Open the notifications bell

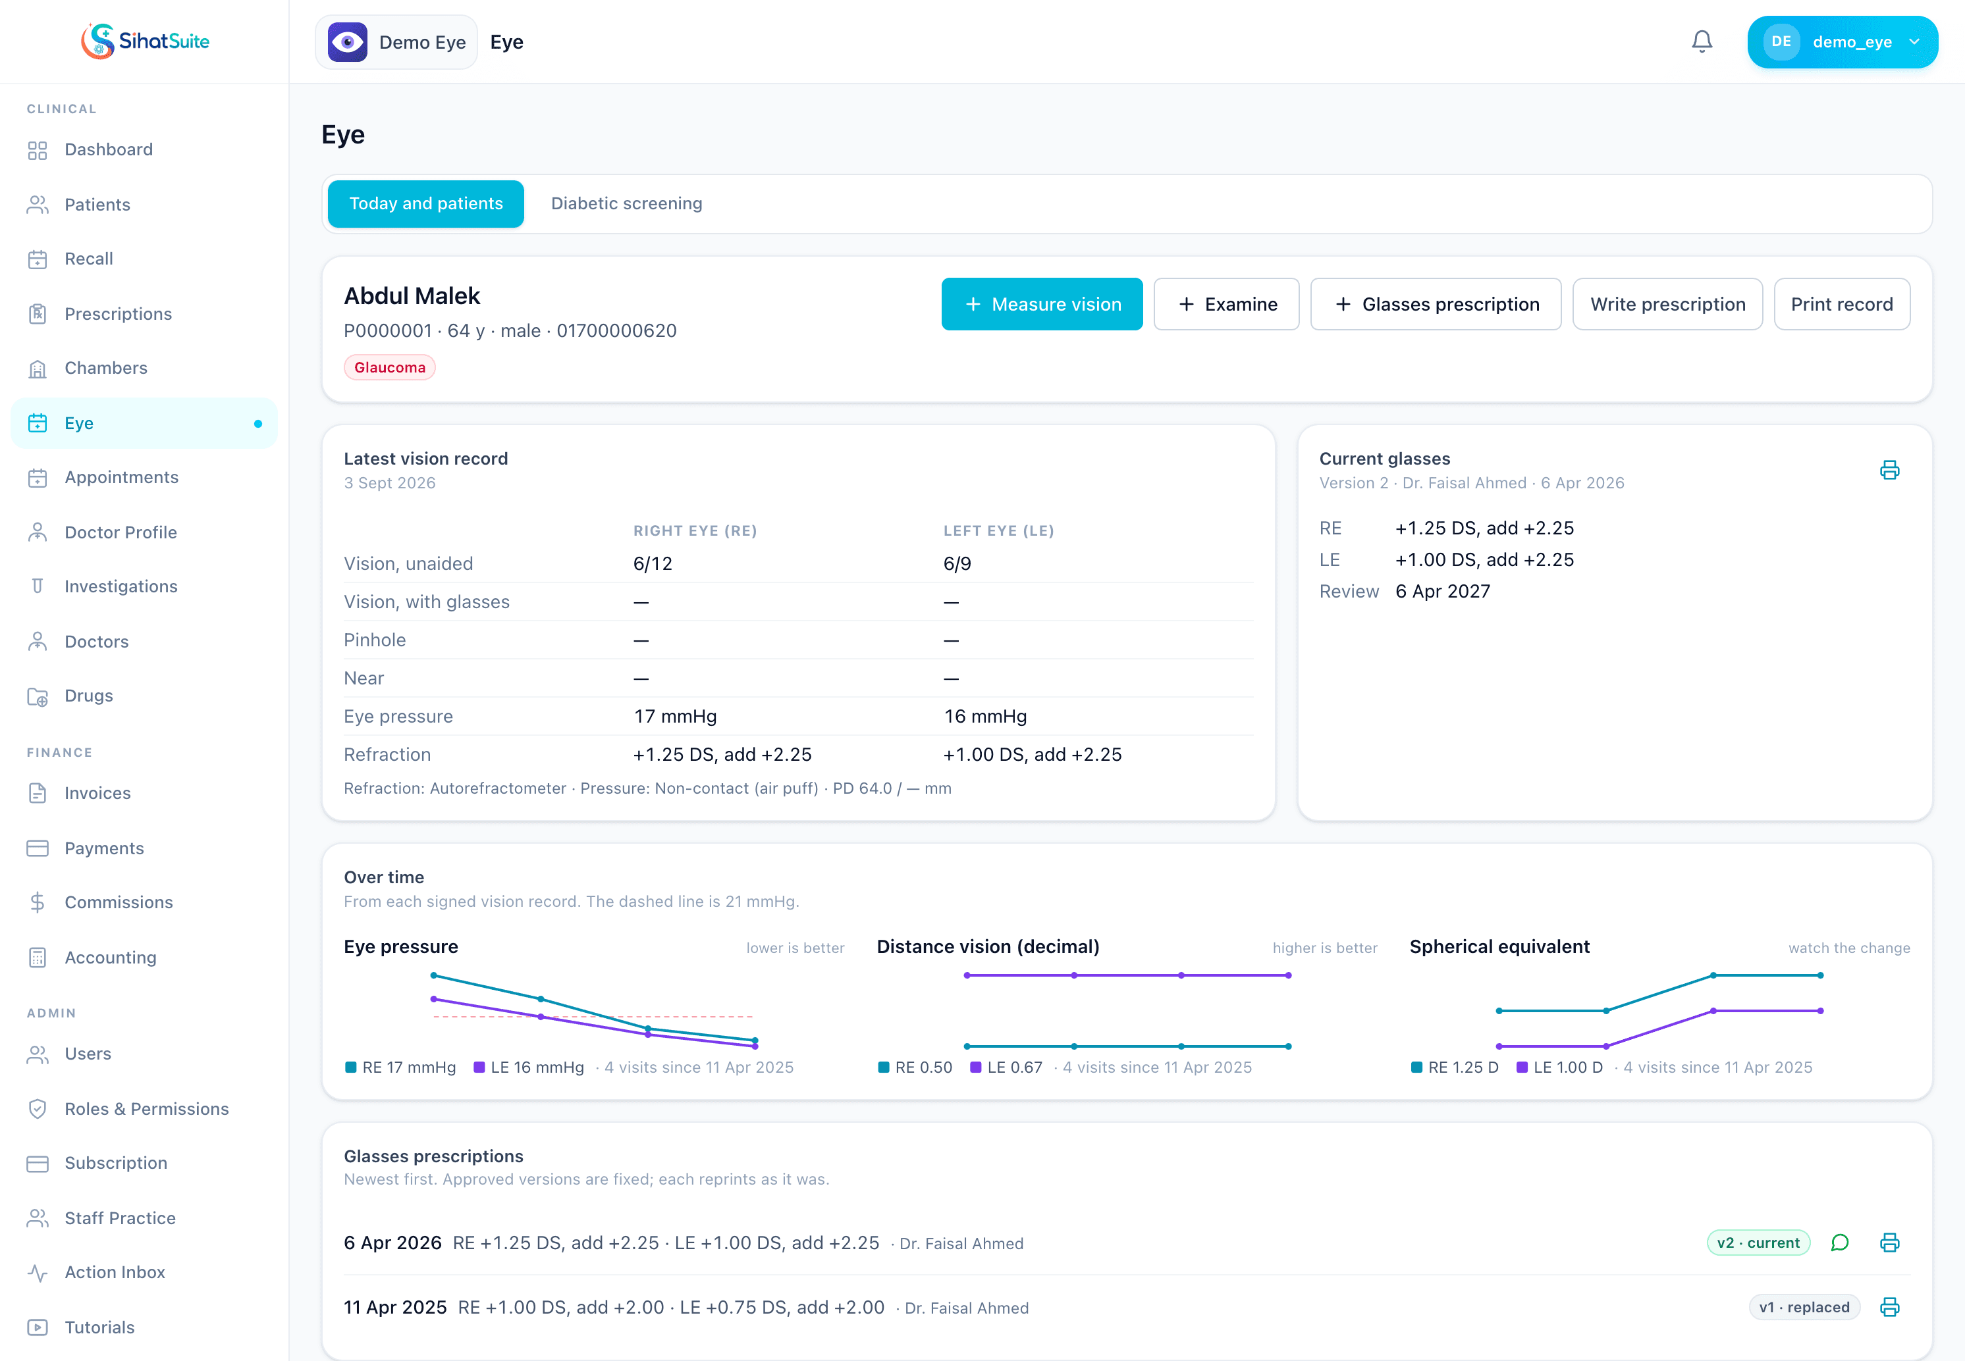click(1702, 41)
